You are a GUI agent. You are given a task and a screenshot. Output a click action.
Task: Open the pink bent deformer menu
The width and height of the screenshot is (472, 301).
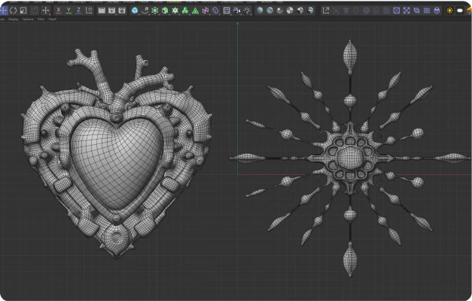tap(206, 11)
